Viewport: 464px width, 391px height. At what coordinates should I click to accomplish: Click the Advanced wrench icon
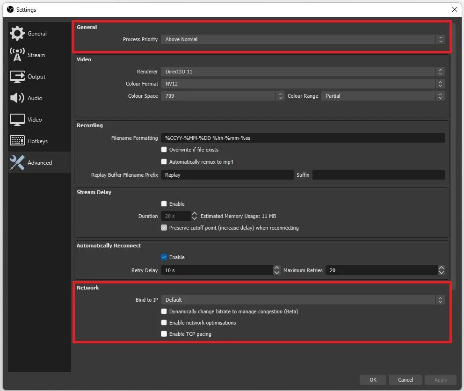17,162
